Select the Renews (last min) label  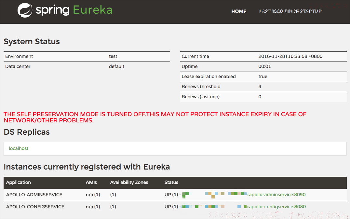201,97
